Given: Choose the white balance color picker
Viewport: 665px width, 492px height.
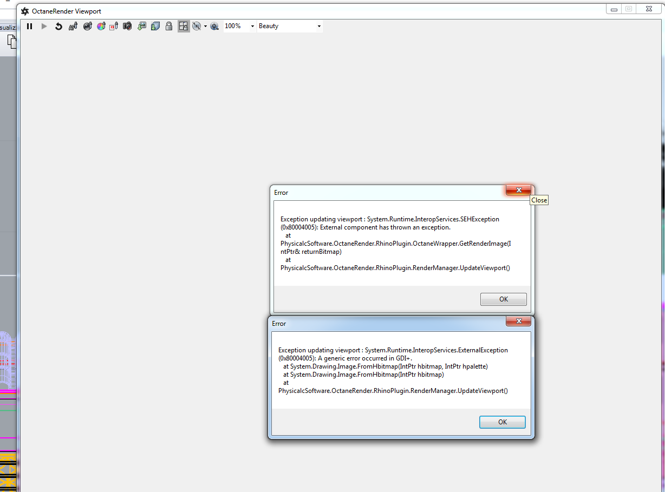Looking at the screenshot, I should click(x=101, y=26).
